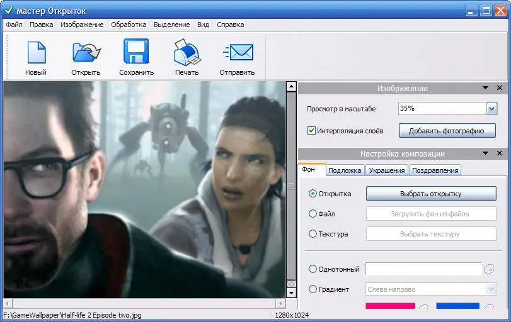511x322 pixels.
Task: Click the file path in status bar
Action: (x=72, y=315)
